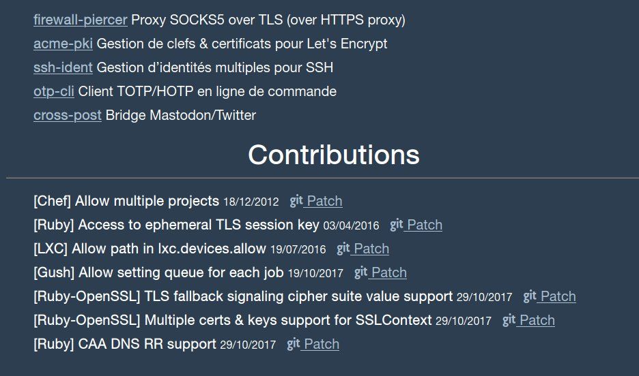This screenshot has height=376, width=639.
Task: Click git icon for TLS fallback signaling entry
Action: 530,296
